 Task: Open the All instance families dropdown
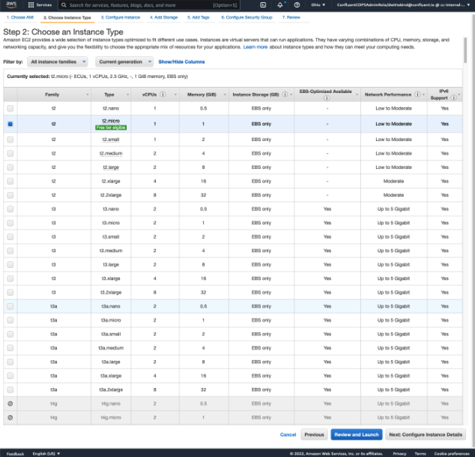click(x=58, y=62)
